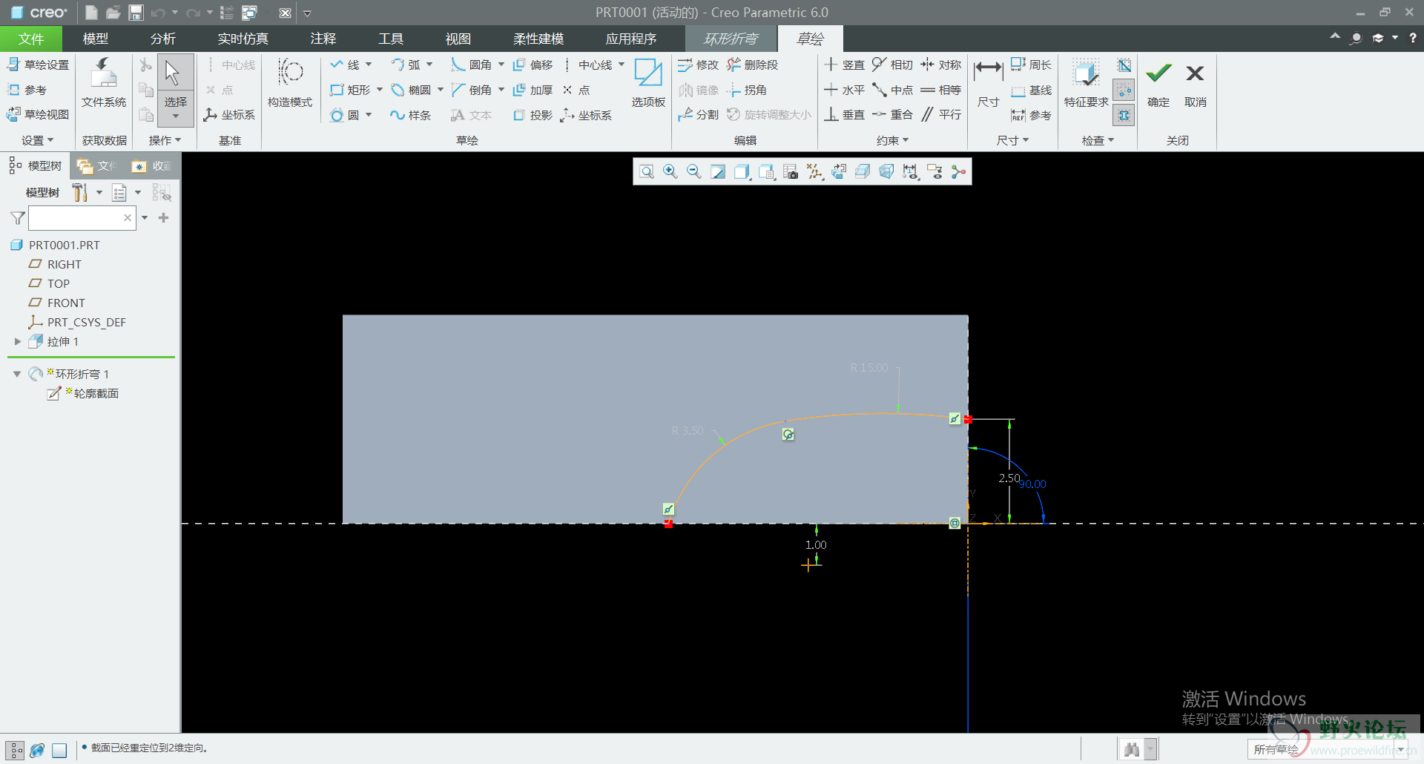The image size is (1424, 764).
Task: Click the 参考 references button in 设置 group
Action: [x=27, y=90]
